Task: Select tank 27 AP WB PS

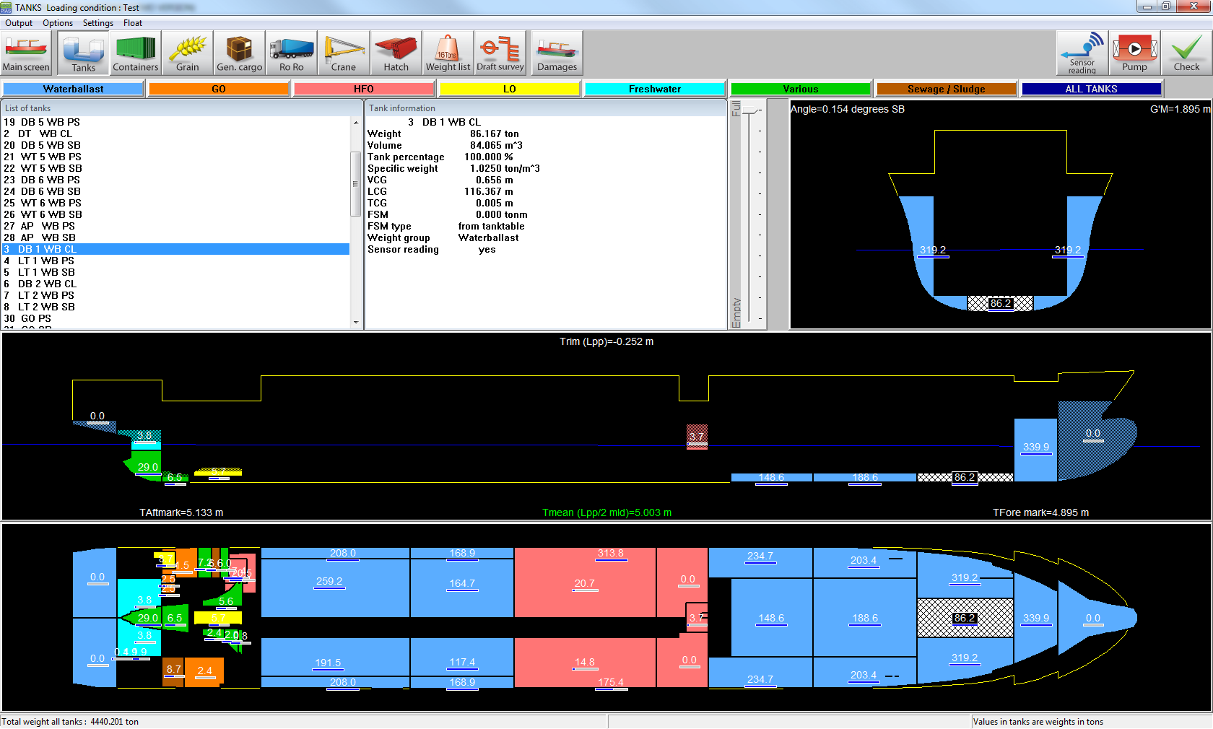Action: coord(176,226)
